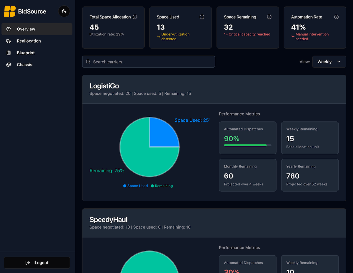
Task: Toggle dark mode moon button
Action: [x=64, y=11]
